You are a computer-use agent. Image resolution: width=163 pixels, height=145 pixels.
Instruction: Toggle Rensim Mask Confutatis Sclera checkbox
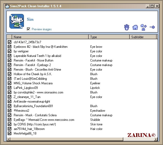[10, 115]
